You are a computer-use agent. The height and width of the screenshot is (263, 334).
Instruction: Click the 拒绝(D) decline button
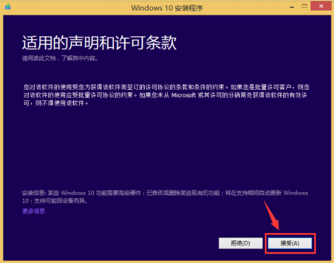240,243
